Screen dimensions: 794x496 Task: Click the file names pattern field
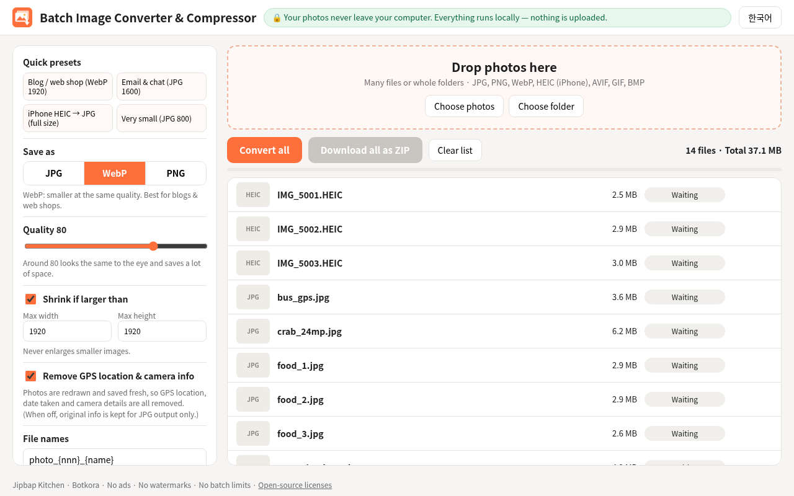[x=115, y=457]
